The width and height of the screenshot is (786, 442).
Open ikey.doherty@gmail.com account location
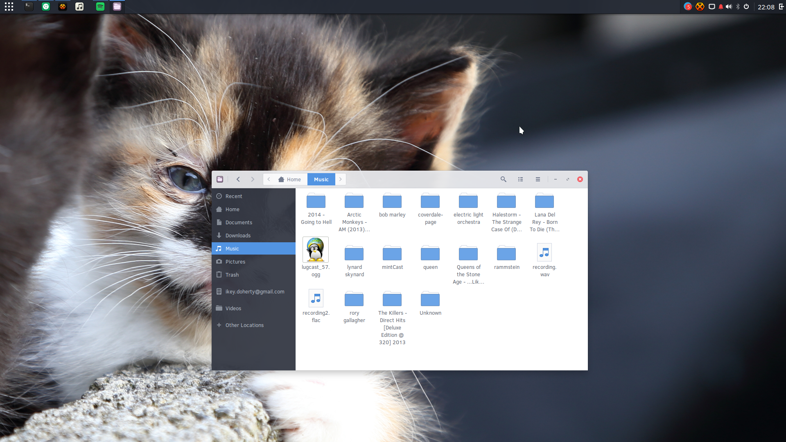253,291
